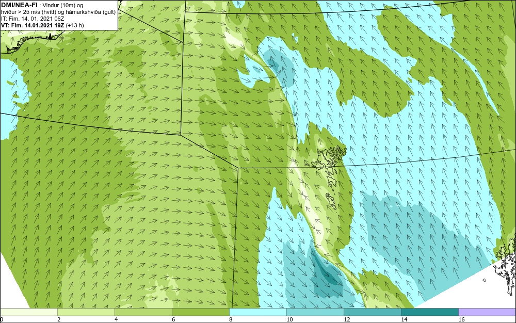The image size is (516, 323).
Task: Click the 10–12 m/s turquoise legend swatch
Action: pos(315,312)
